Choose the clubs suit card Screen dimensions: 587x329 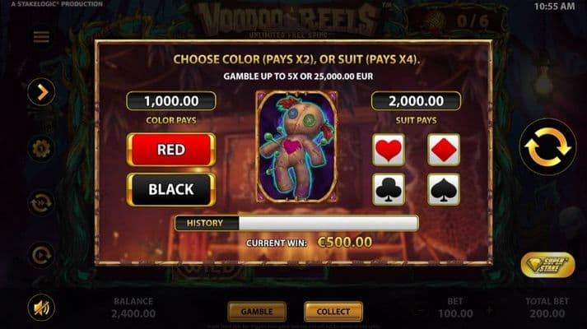pyautogui.click(x=389, y=189)
